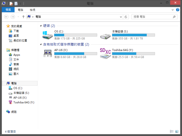Image resolution: width=182 pixels, height=136 pixels.
Task: Click the 網路 network icon
Action: point(8,112)
